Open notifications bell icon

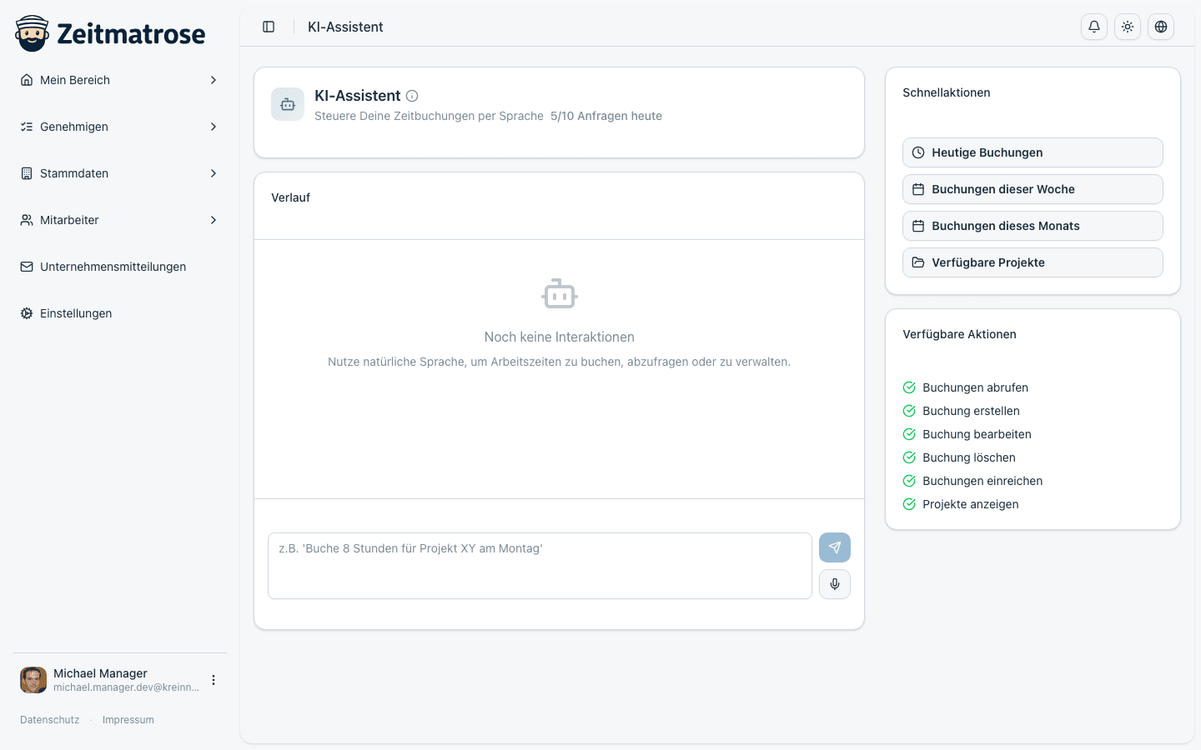pos(1094,27)
